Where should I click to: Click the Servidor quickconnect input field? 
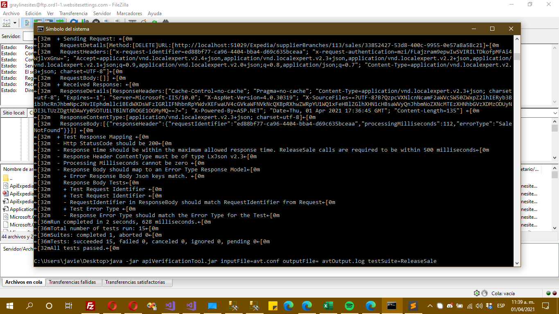click(28, 36)
